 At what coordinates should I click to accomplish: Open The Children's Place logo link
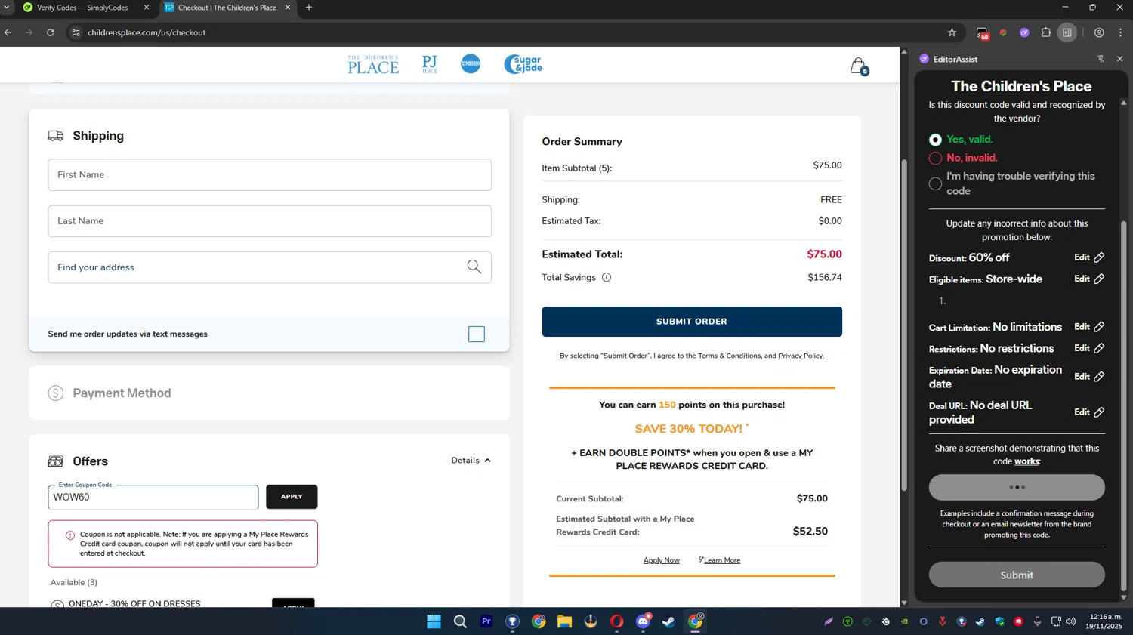(x=373, y=64)
